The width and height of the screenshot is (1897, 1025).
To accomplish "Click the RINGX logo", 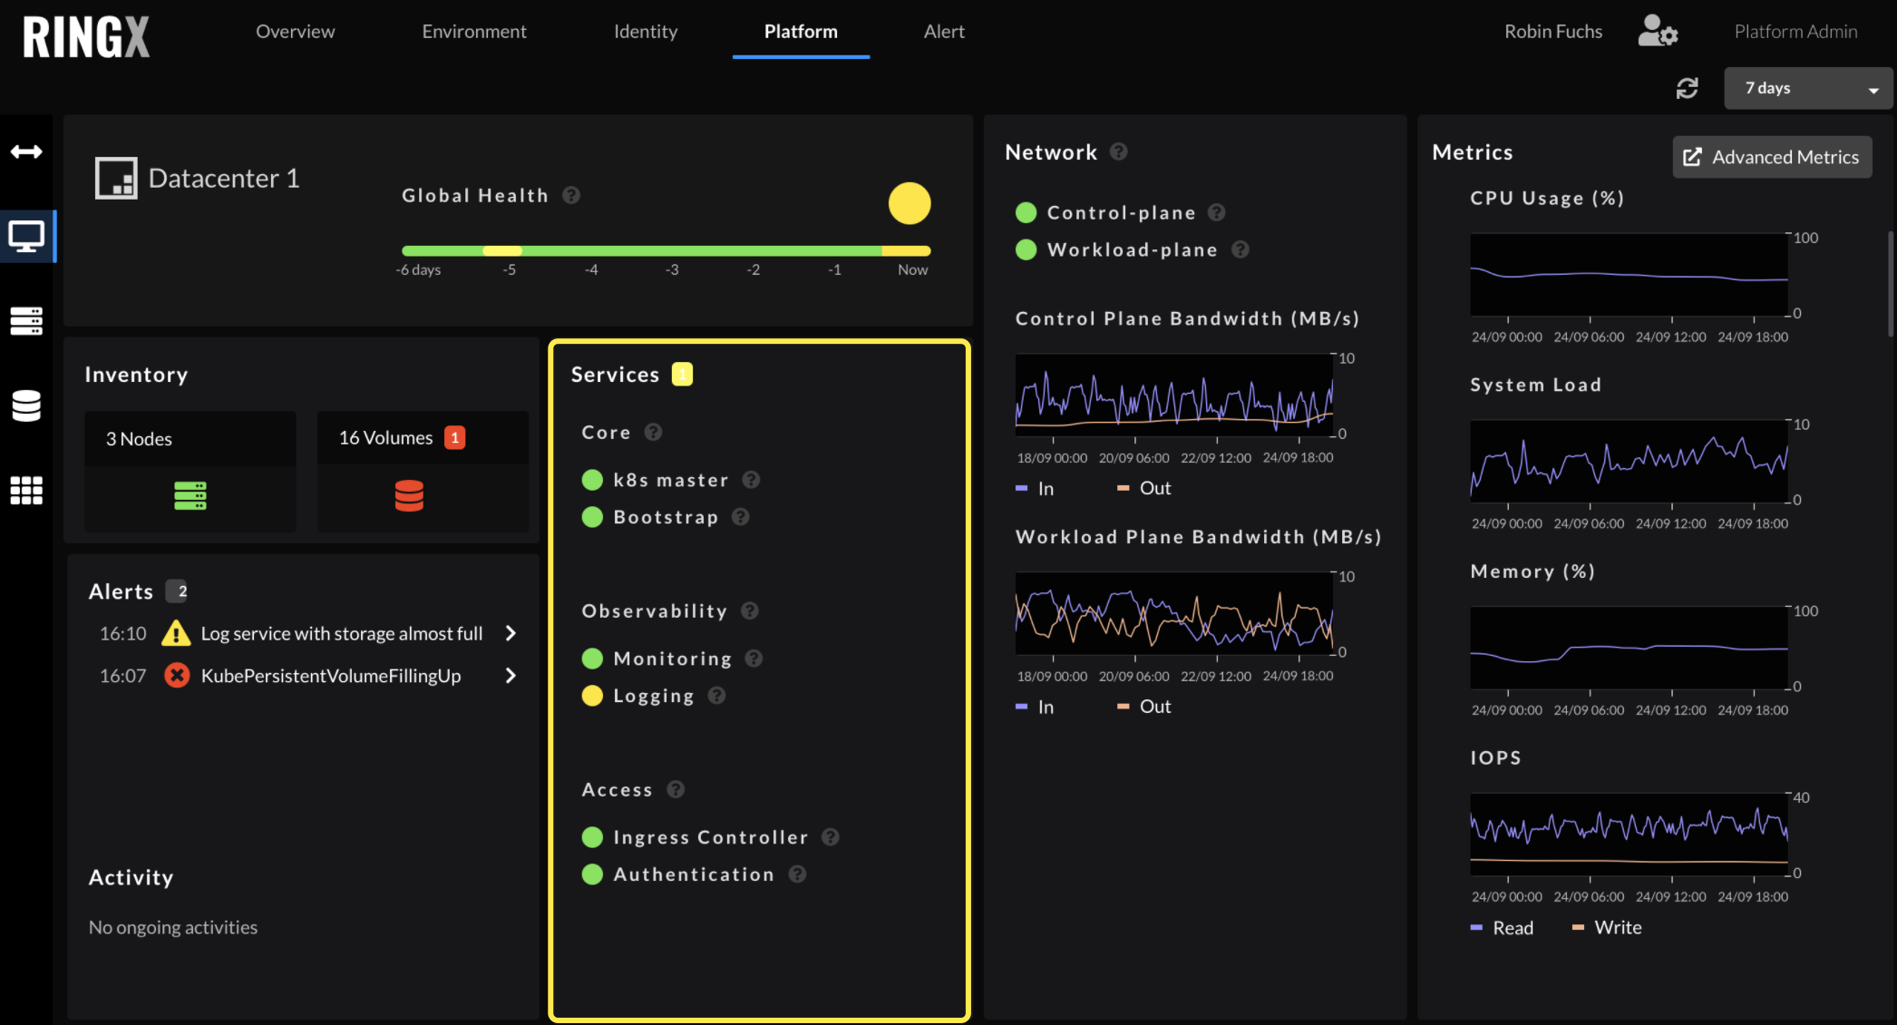I will click(86, 37).
